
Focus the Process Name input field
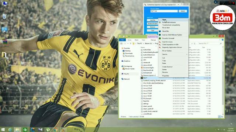(x=164, y=11)
